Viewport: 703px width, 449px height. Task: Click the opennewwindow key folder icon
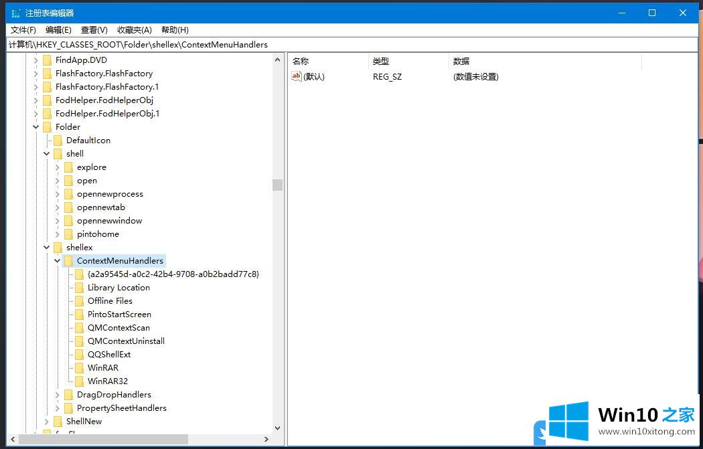(x=68, y=221)
